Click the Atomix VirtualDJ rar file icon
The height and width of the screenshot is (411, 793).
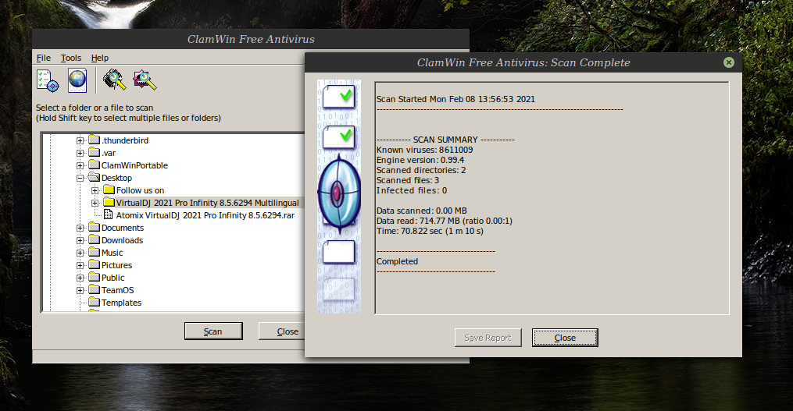tap(109, 215)
